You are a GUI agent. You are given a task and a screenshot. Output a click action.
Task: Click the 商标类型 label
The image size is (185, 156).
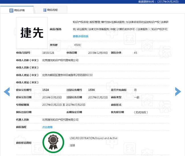116,97
